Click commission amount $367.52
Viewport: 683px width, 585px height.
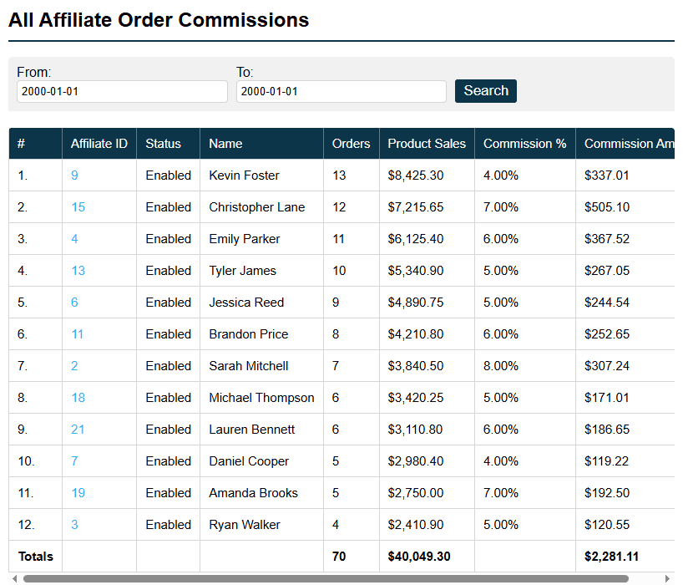point(607,239)
